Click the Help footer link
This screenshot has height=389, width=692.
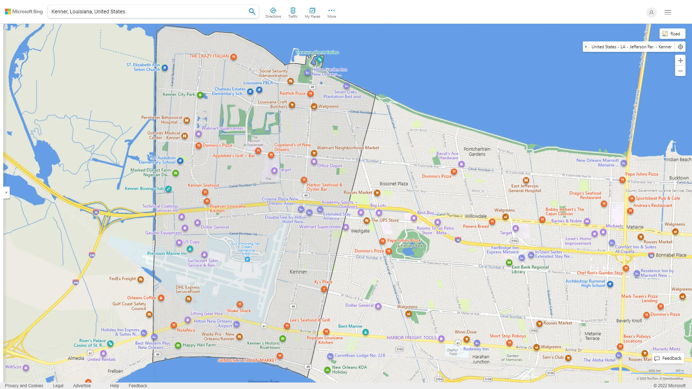point(114,385)
